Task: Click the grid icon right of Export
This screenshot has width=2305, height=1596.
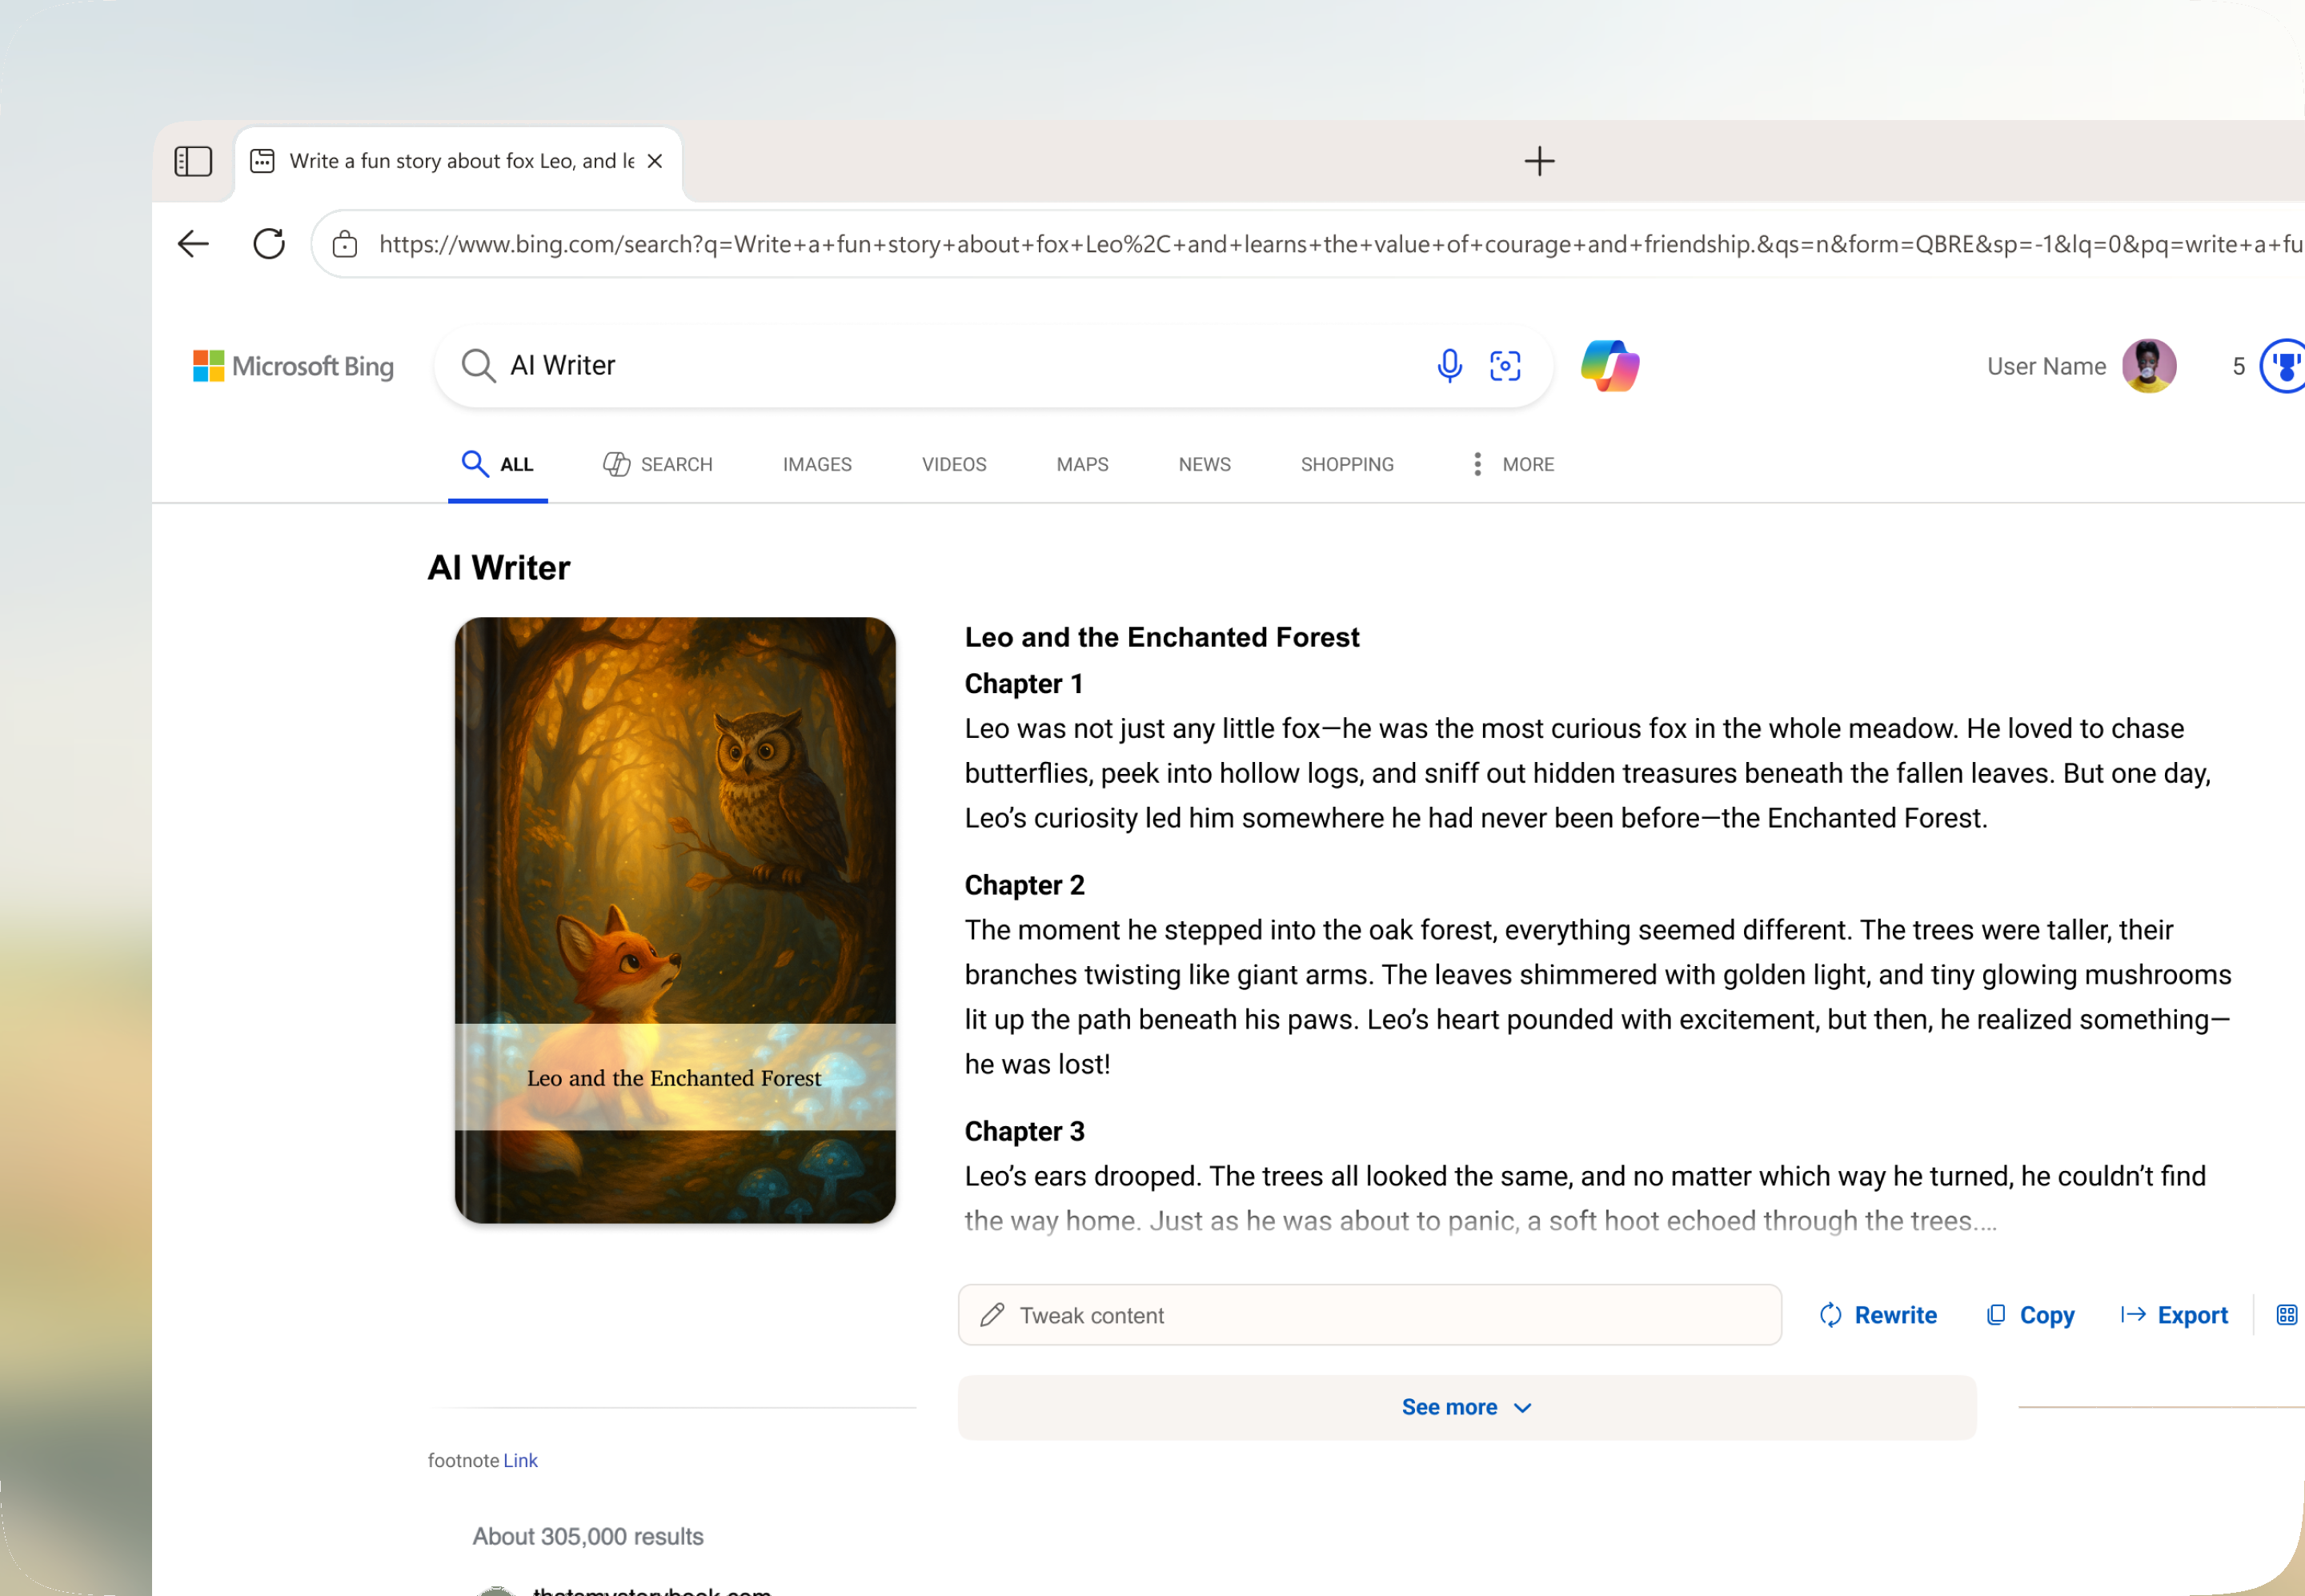Action: point(2287,1315)
